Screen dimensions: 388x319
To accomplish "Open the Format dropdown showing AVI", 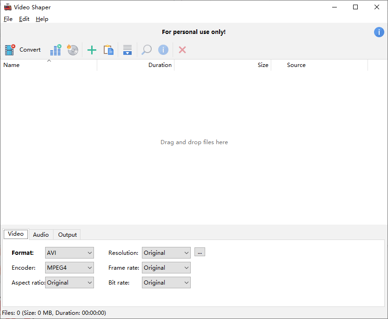I will [x=69, y=253].
